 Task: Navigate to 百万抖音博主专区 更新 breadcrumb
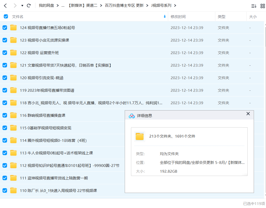click(124, 6)
